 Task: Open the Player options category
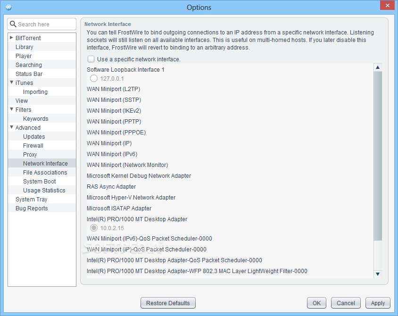click(x=24, y=56)
